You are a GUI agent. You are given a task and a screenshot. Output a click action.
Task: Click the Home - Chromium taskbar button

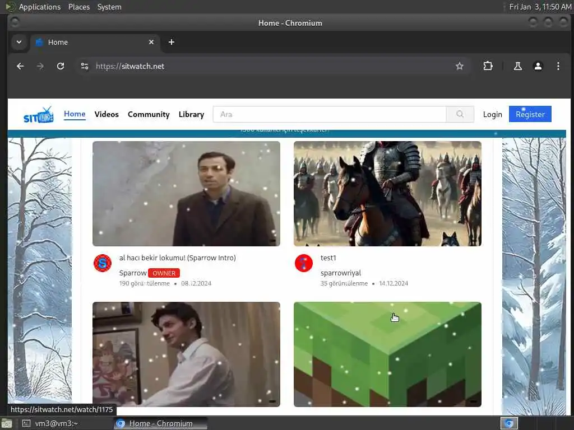[160, 423]
